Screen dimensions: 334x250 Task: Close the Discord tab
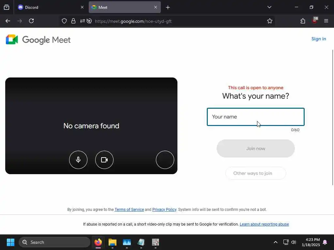pos(82,7)
